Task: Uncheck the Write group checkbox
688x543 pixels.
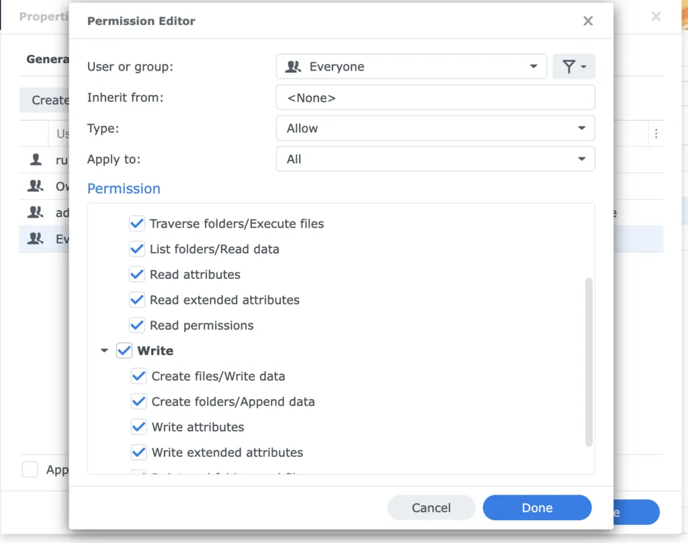Action: coord(124,351)
